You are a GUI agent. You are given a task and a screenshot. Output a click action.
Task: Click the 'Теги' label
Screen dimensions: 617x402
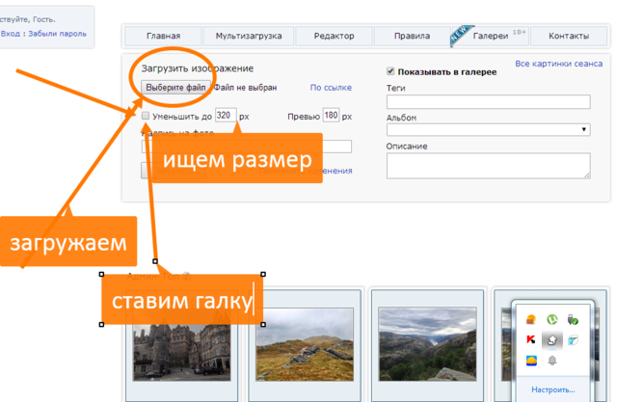[x=395, y=88]
